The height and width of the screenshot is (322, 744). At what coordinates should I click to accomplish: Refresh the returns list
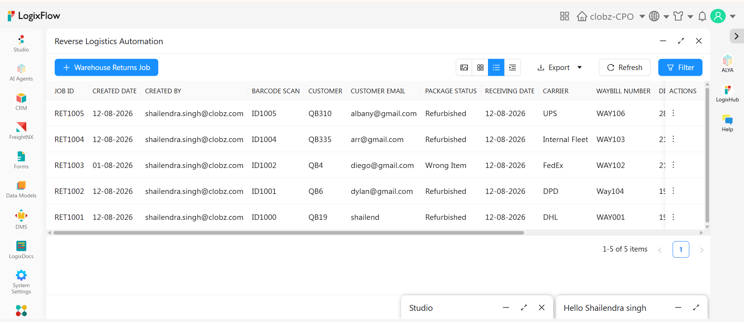(625, 67)
